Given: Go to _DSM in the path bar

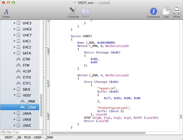Looking at the screenshot, I should pos(49,137).
